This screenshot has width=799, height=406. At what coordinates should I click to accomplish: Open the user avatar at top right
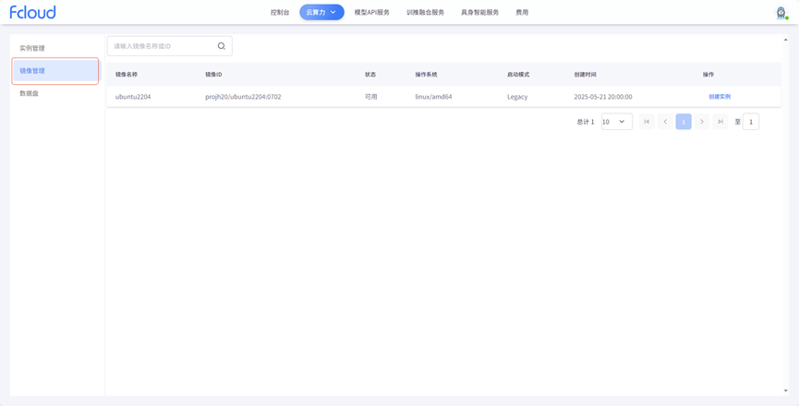(x=781, y=13)
